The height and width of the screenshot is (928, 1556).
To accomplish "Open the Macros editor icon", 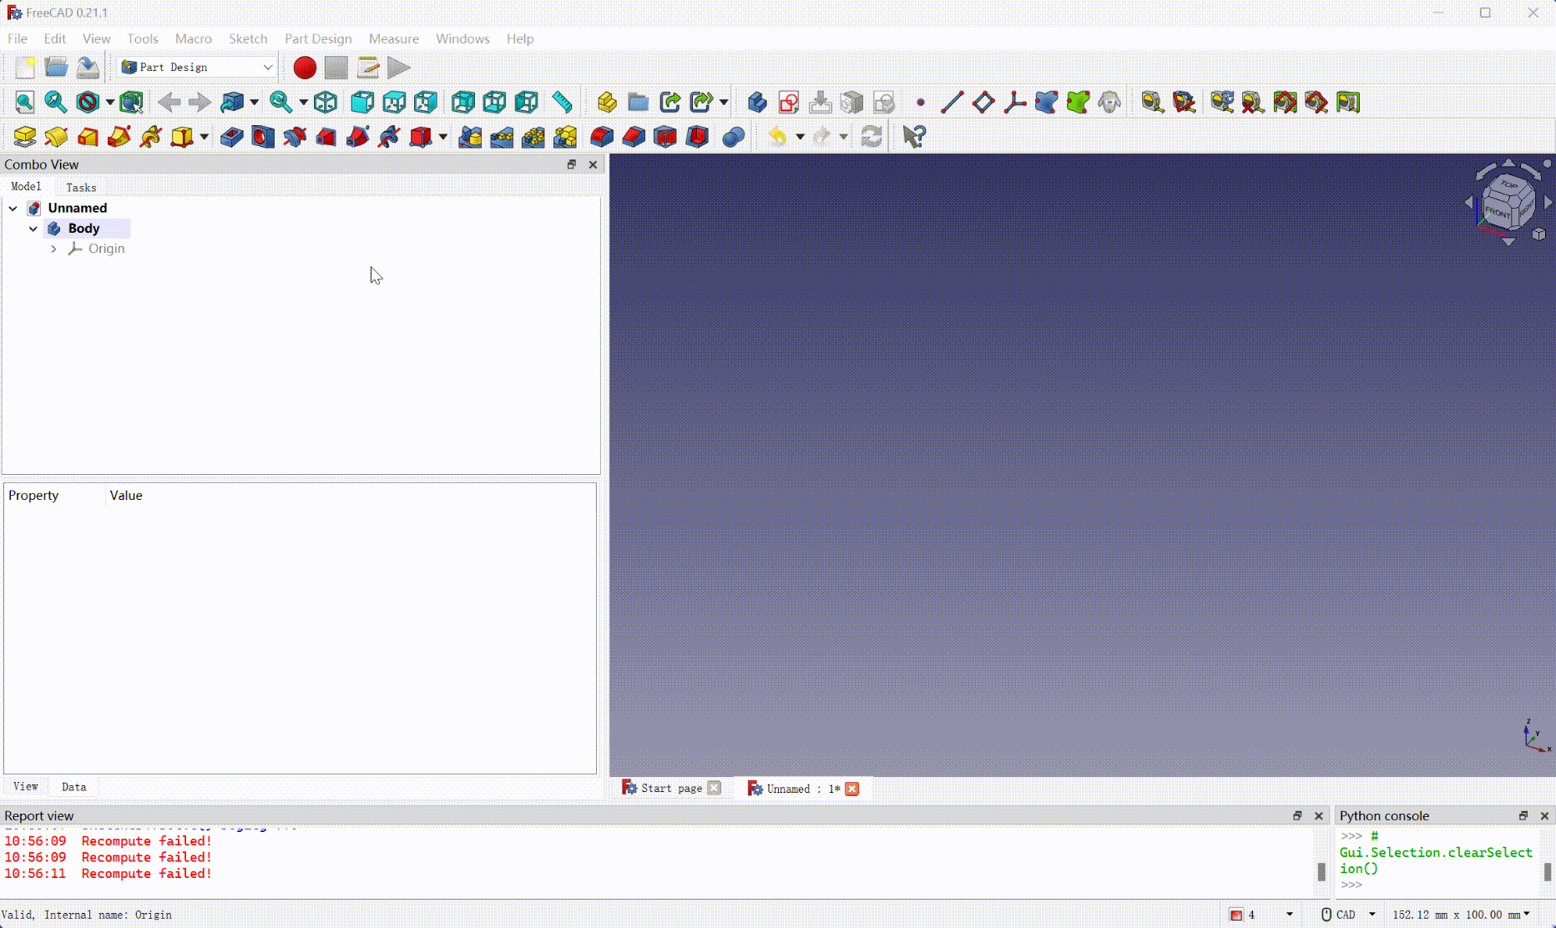I will [x=368, y=68].
